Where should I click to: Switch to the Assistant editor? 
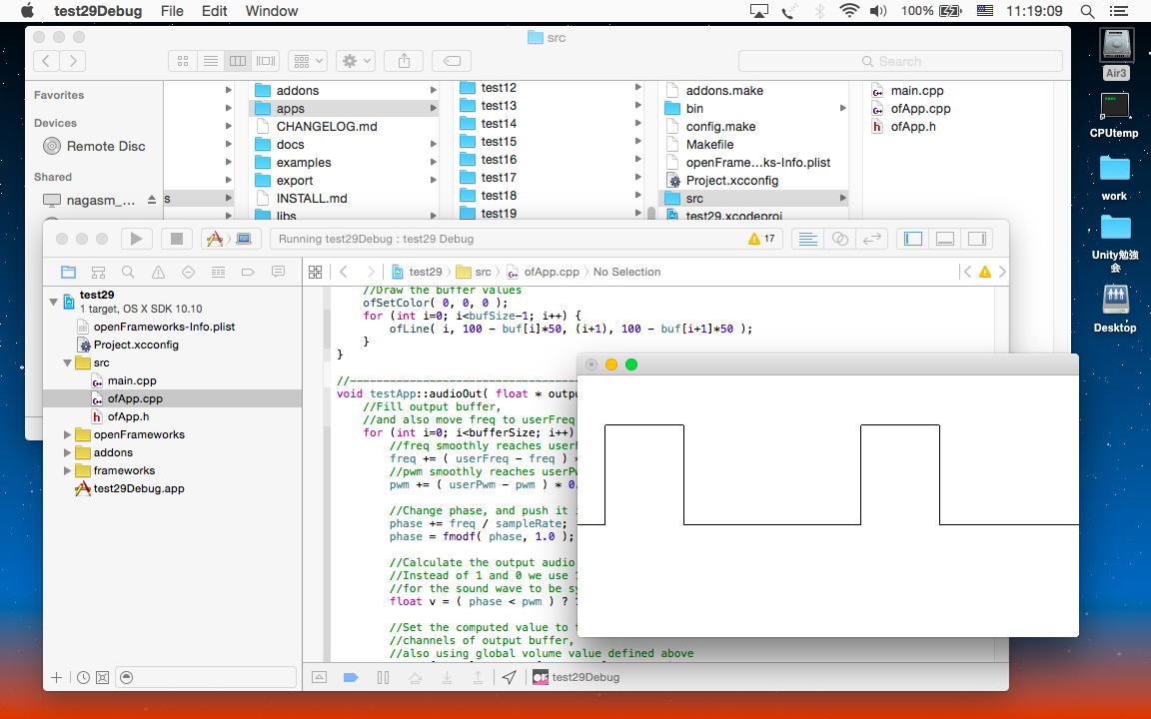pos(840,239)
